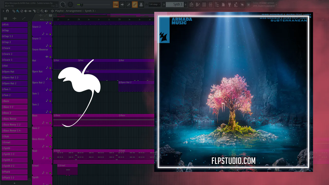329x185 pixels.
Task: Switch picker to audio clips tab
Action: click(15, 18)
